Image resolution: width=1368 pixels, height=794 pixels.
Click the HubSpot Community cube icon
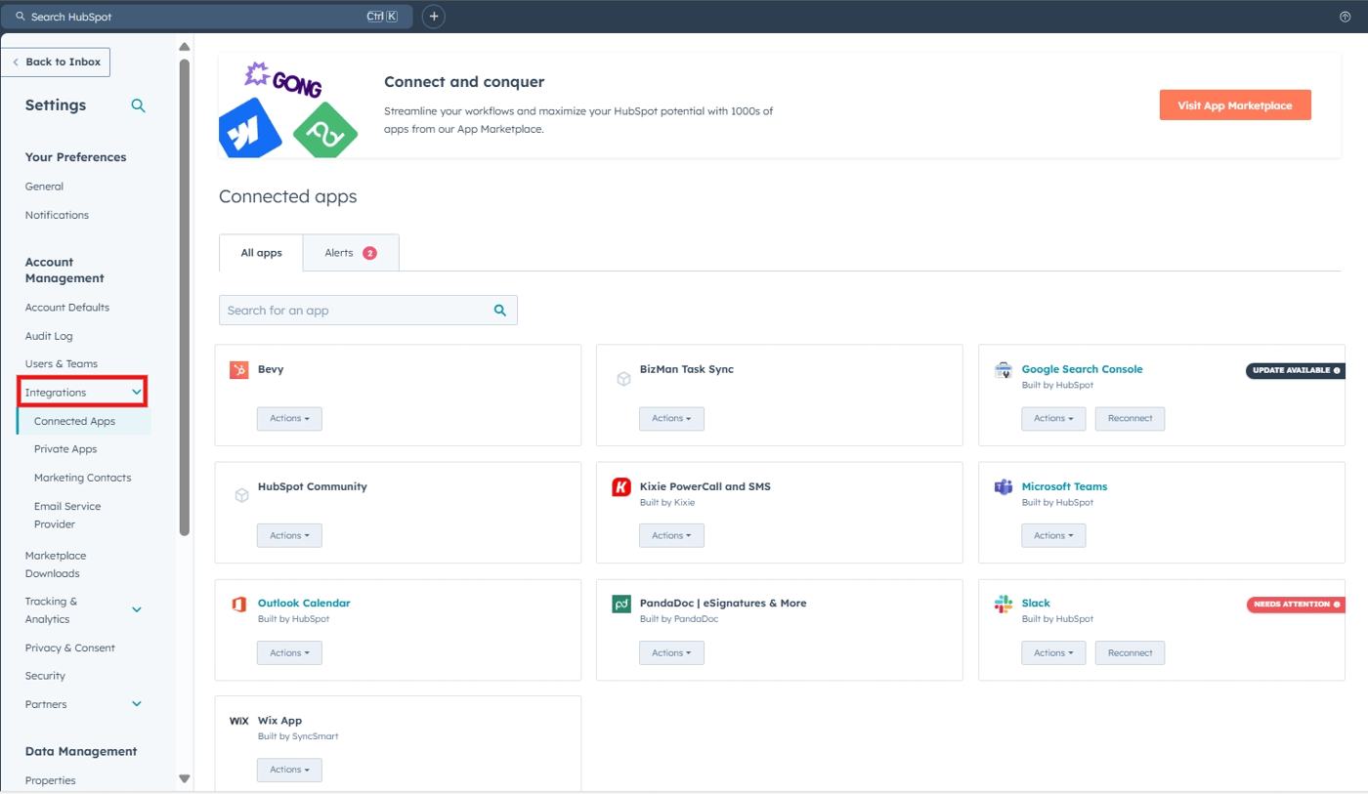(x=241, y=495)
